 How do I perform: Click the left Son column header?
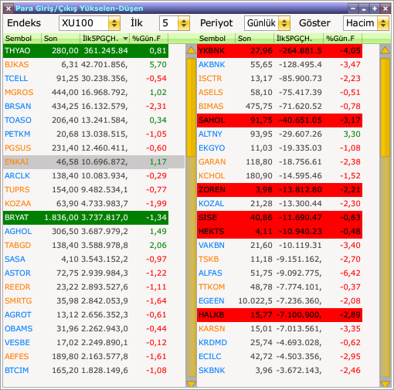tap(60, 39)
